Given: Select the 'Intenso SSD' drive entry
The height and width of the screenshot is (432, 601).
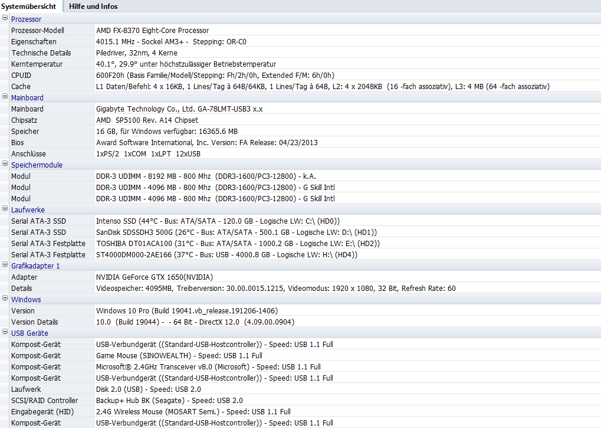Looking at the screenshot, I should [x=218, y=221].
